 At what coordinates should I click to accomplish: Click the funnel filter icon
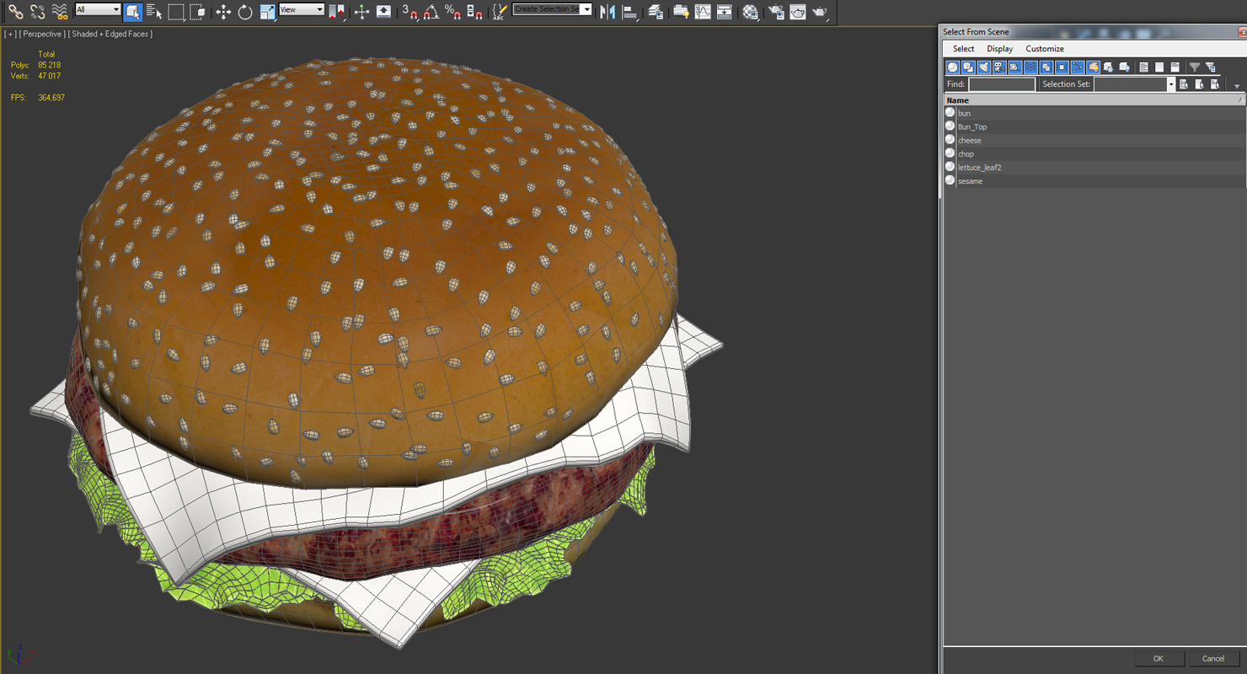[1194, 67]
